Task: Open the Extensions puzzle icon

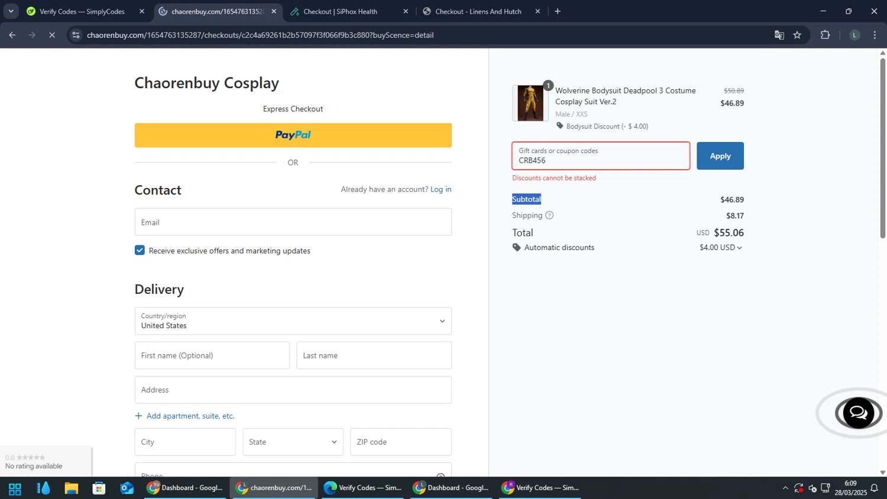Action: (x=826, y=35)
